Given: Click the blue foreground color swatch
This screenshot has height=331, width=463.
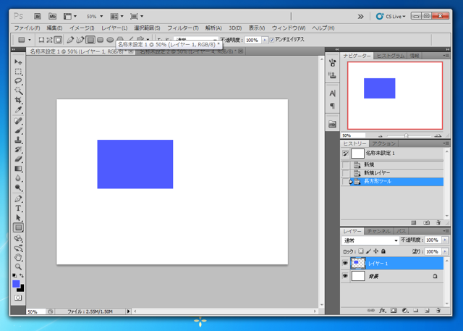Looking at the screenshot, I should pos(16,284).
